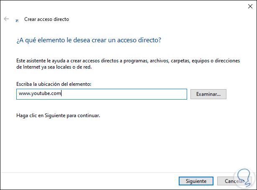The width and height of the screenshot is (257, 190).
Task: Click the shortcut wizard icon beside title
Action: click(x=17, y=20)
